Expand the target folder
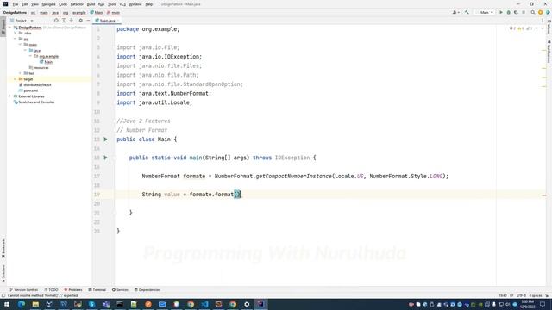The image size is (552, 310). point(16,79)
